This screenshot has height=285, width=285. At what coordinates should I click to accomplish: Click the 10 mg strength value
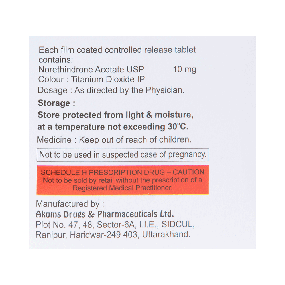point(184,70)
